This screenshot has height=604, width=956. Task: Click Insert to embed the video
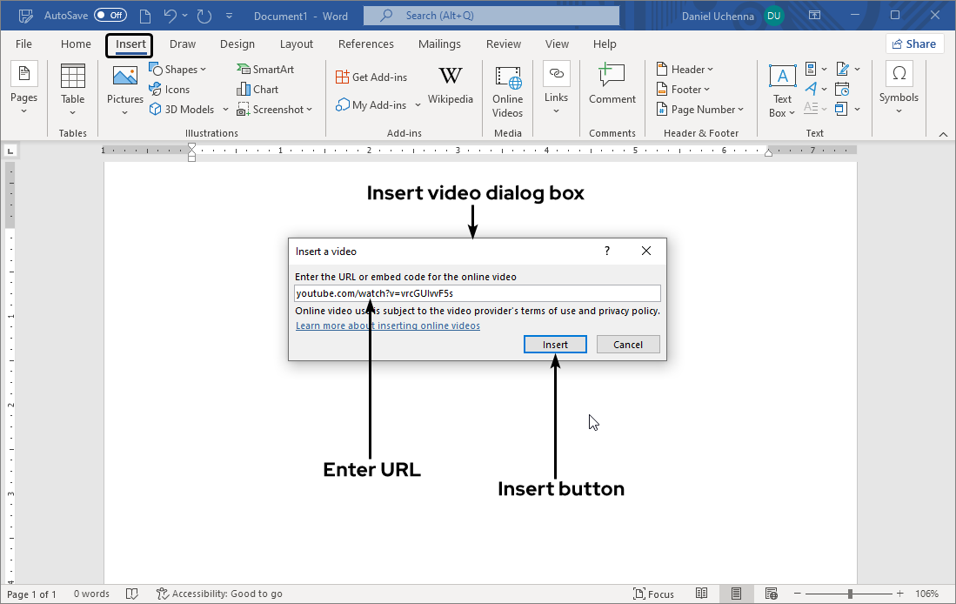(555, 344)
